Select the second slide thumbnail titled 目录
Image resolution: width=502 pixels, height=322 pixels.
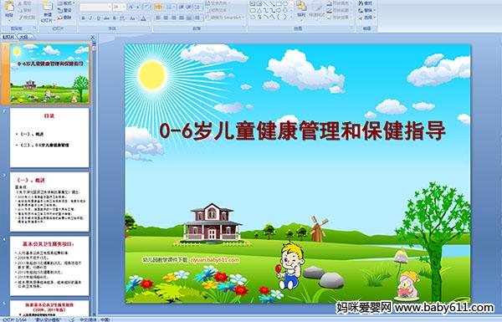coord(49,138)
